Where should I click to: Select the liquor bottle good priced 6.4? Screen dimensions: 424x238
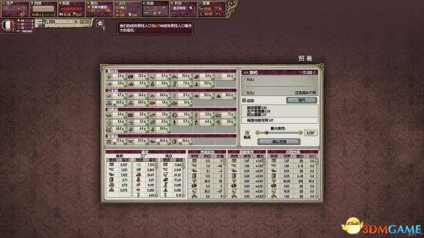(x=204, y=122)
